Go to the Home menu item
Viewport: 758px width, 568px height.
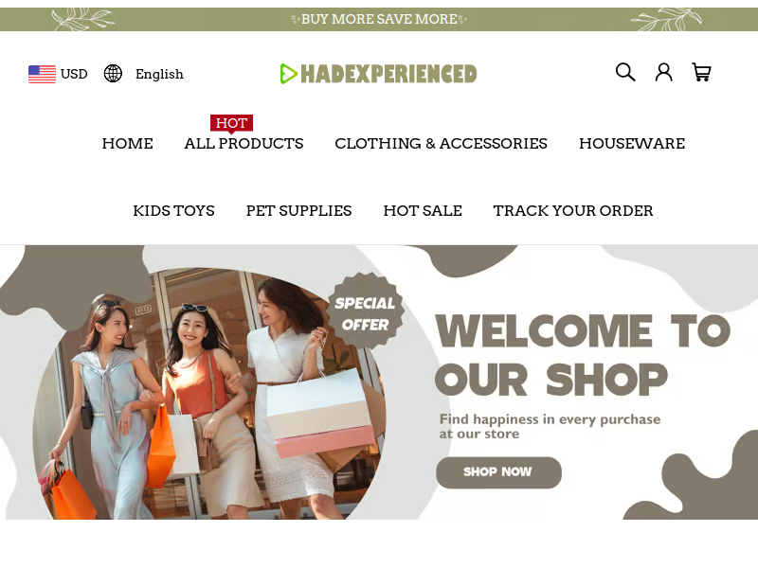coord(127,144)
